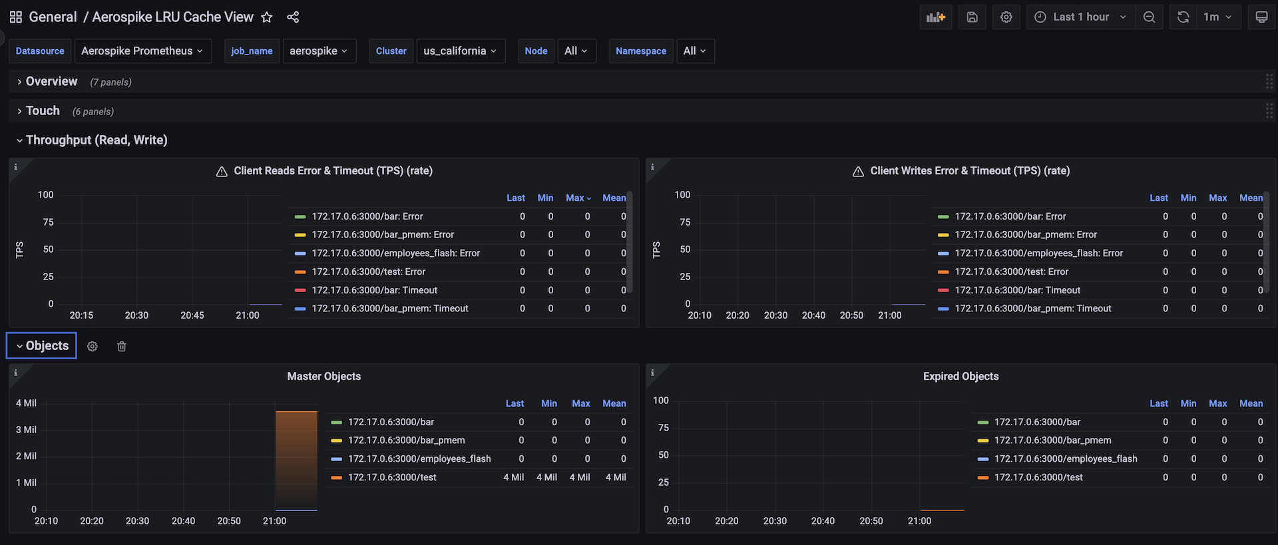The height and width of the screenshot is (545, 1278).
Task: Refresh the dashboard
Action: coord(1183,17)
